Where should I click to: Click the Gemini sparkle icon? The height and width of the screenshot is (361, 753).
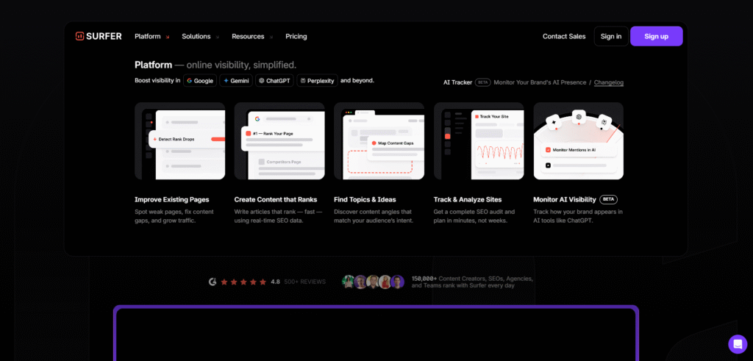226,81
